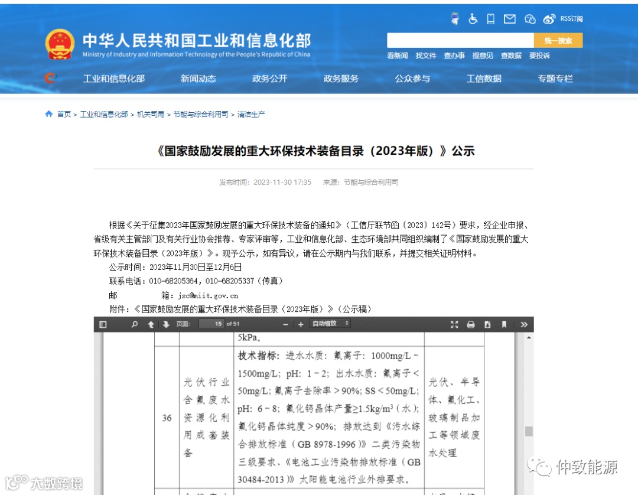Click the 统一搜索 search button
Viewport: 638px width, 495px height.
point(558,40)
